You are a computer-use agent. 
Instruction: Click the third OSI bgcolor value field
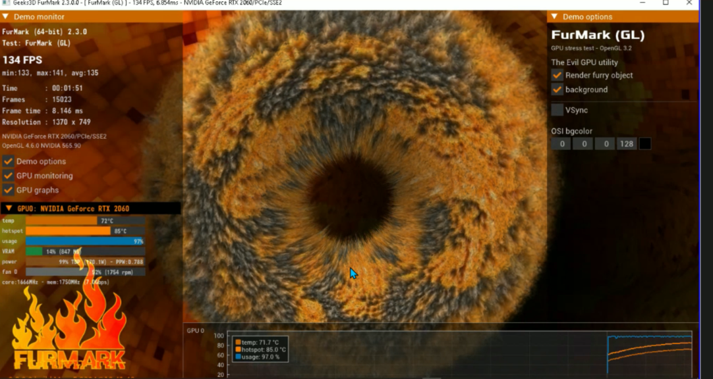tap(606, 144)
